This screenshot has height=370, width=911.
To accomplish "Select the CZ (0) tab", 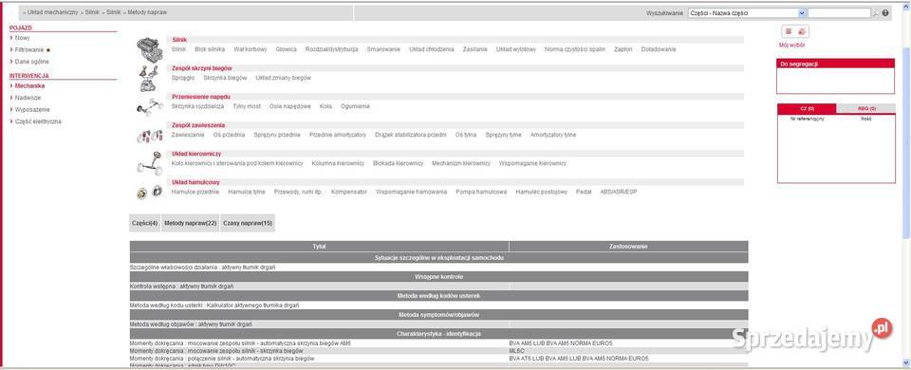I will (807, 108).
